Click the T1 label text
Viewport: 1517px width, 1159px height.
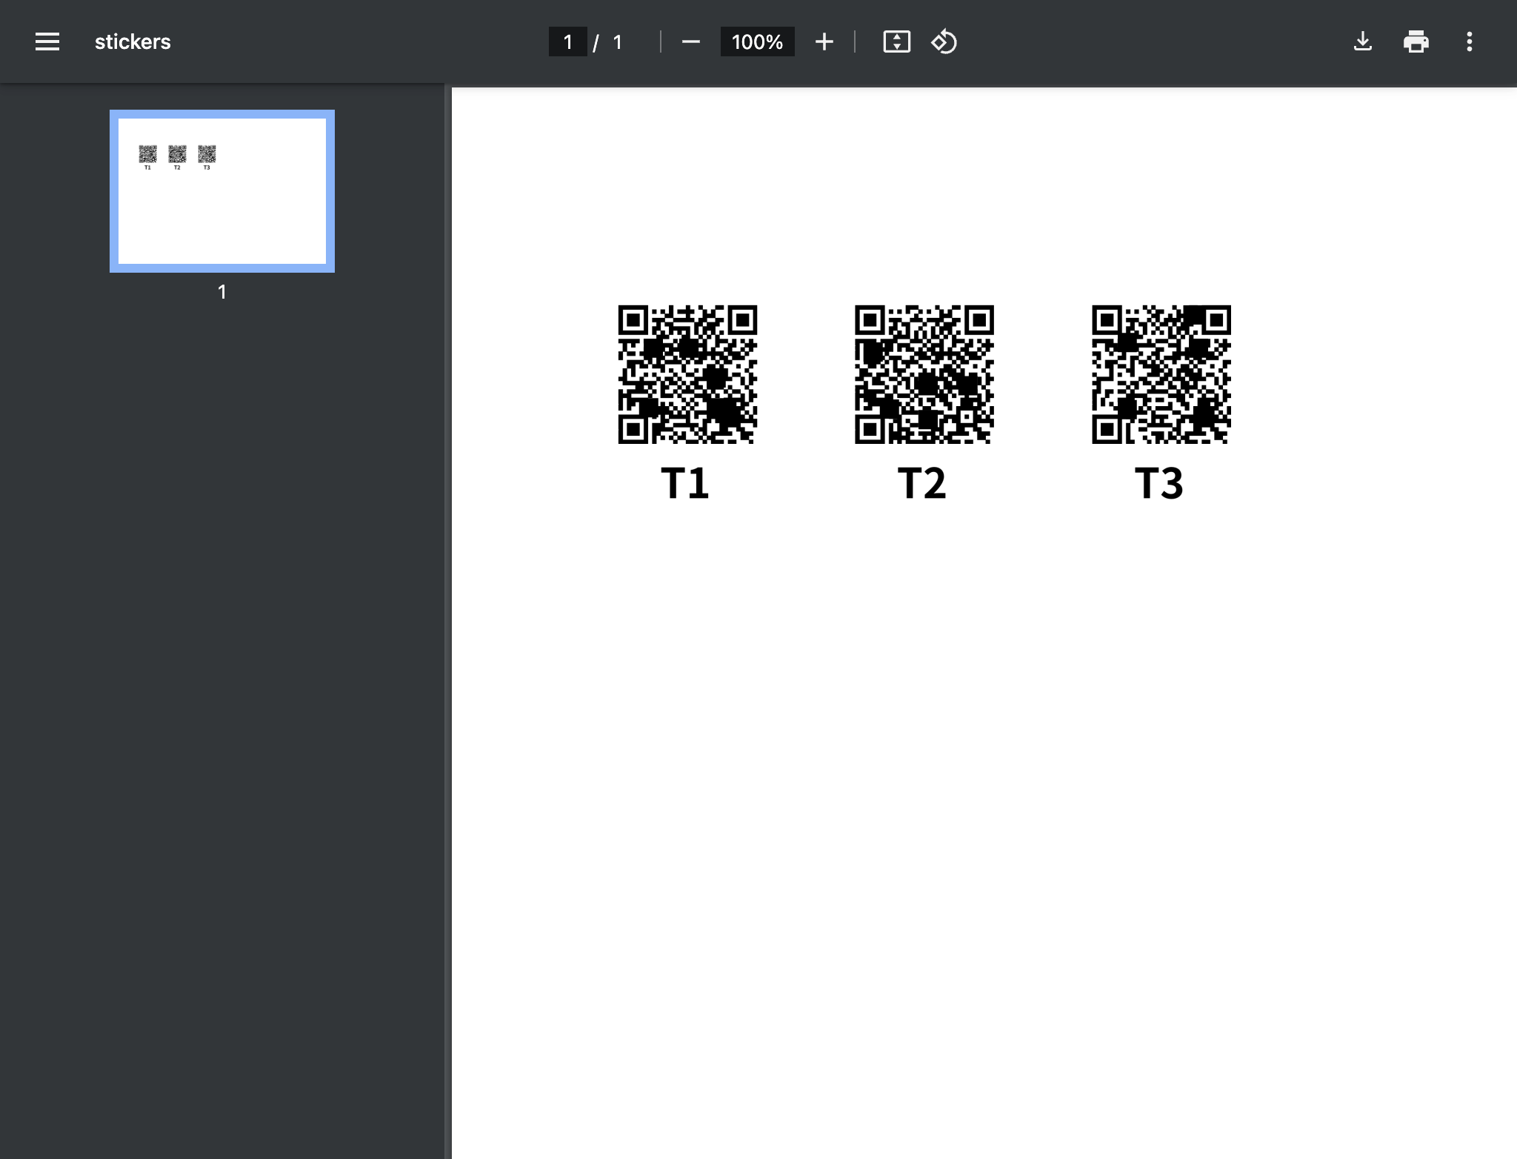point(685,483)
